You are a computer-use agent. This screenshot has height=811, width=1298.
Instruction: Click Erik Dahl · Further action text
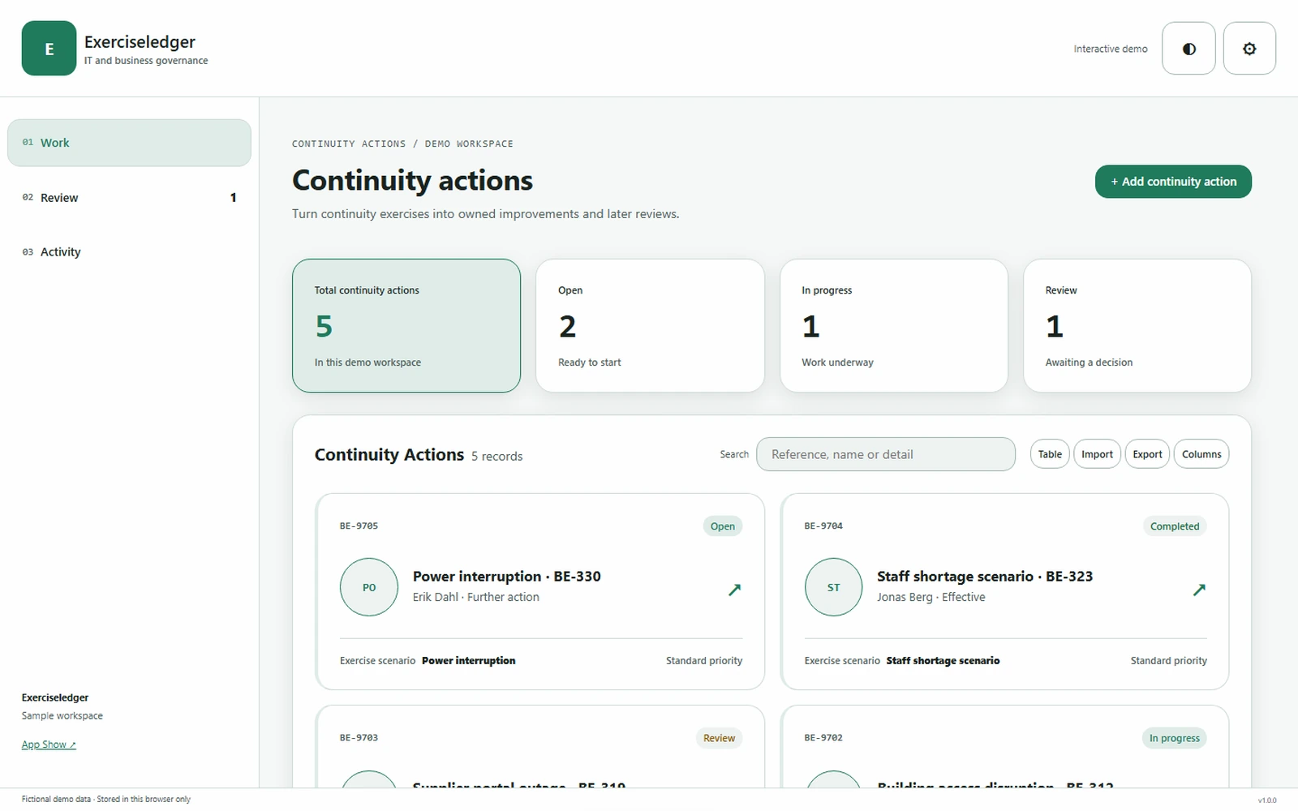pos(476,597)
